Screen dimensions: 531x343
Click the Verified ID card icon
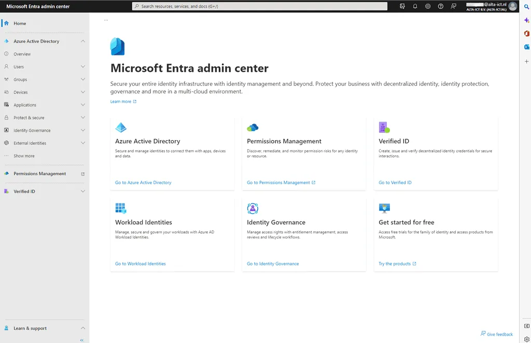(384, 126)
